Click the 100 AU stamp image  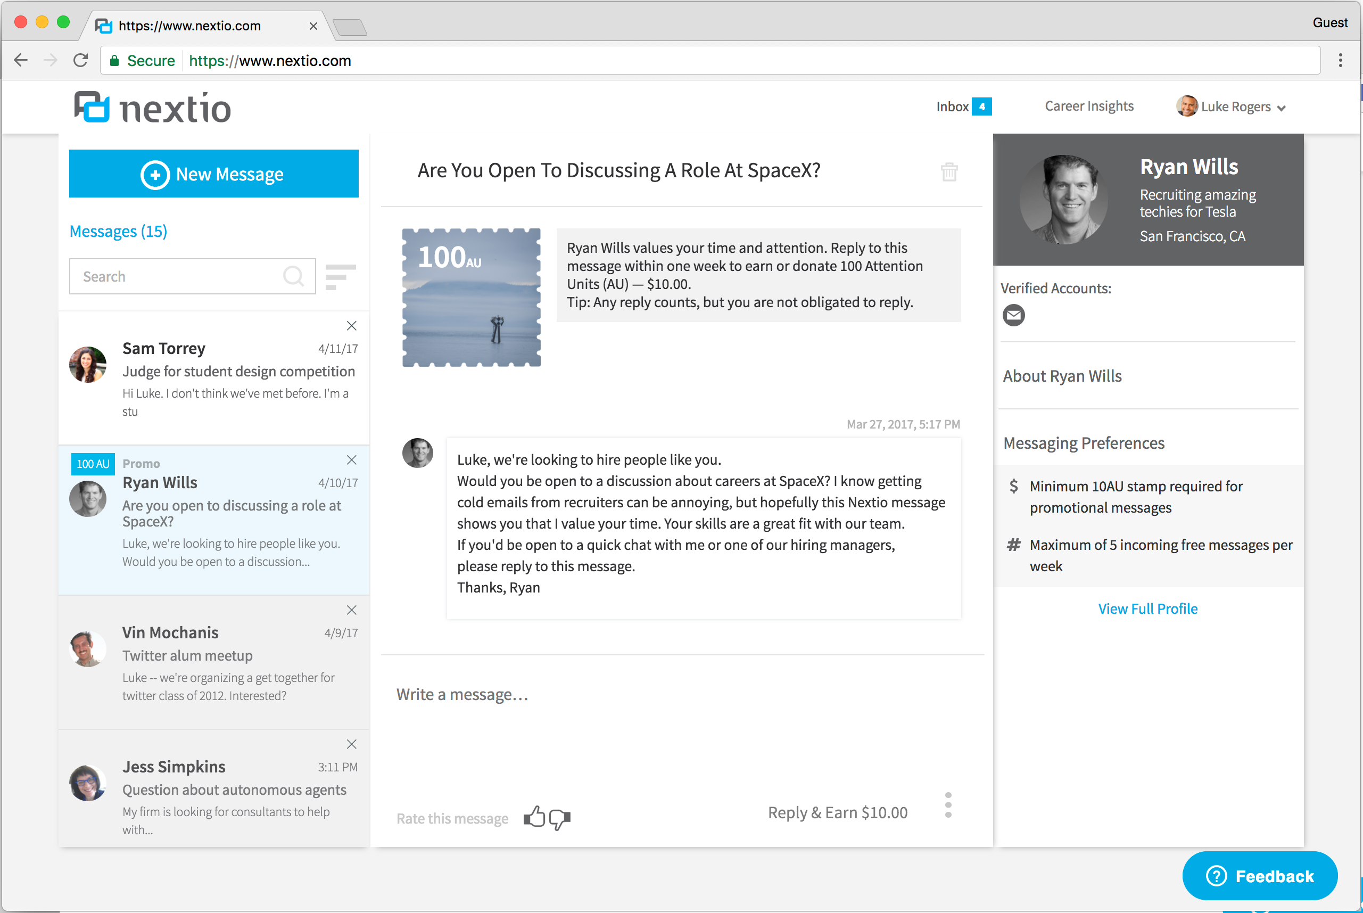click(471, 298)
